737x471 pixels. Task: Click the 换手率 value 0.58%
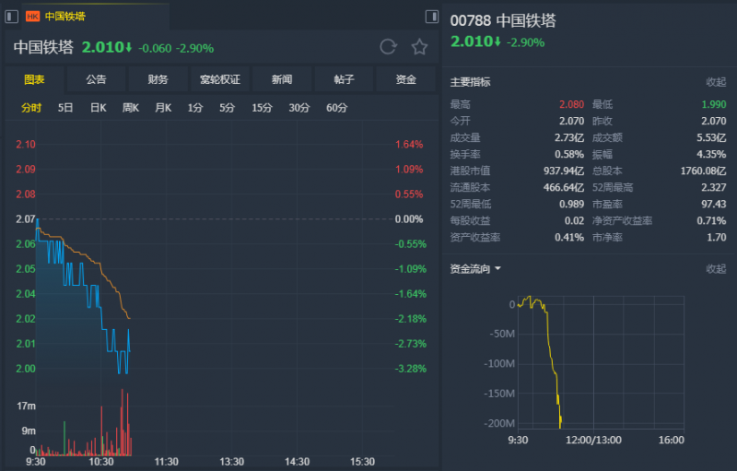pos(569,154)
